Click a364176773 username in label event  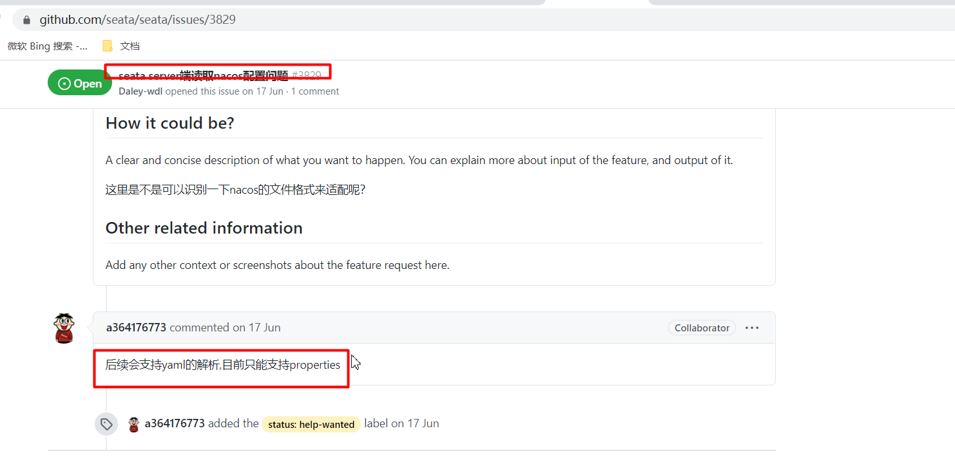(x=174, y=423)
